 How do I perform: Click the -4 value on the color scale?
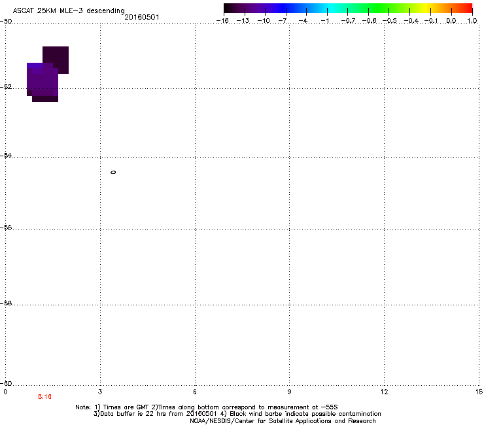303,21
